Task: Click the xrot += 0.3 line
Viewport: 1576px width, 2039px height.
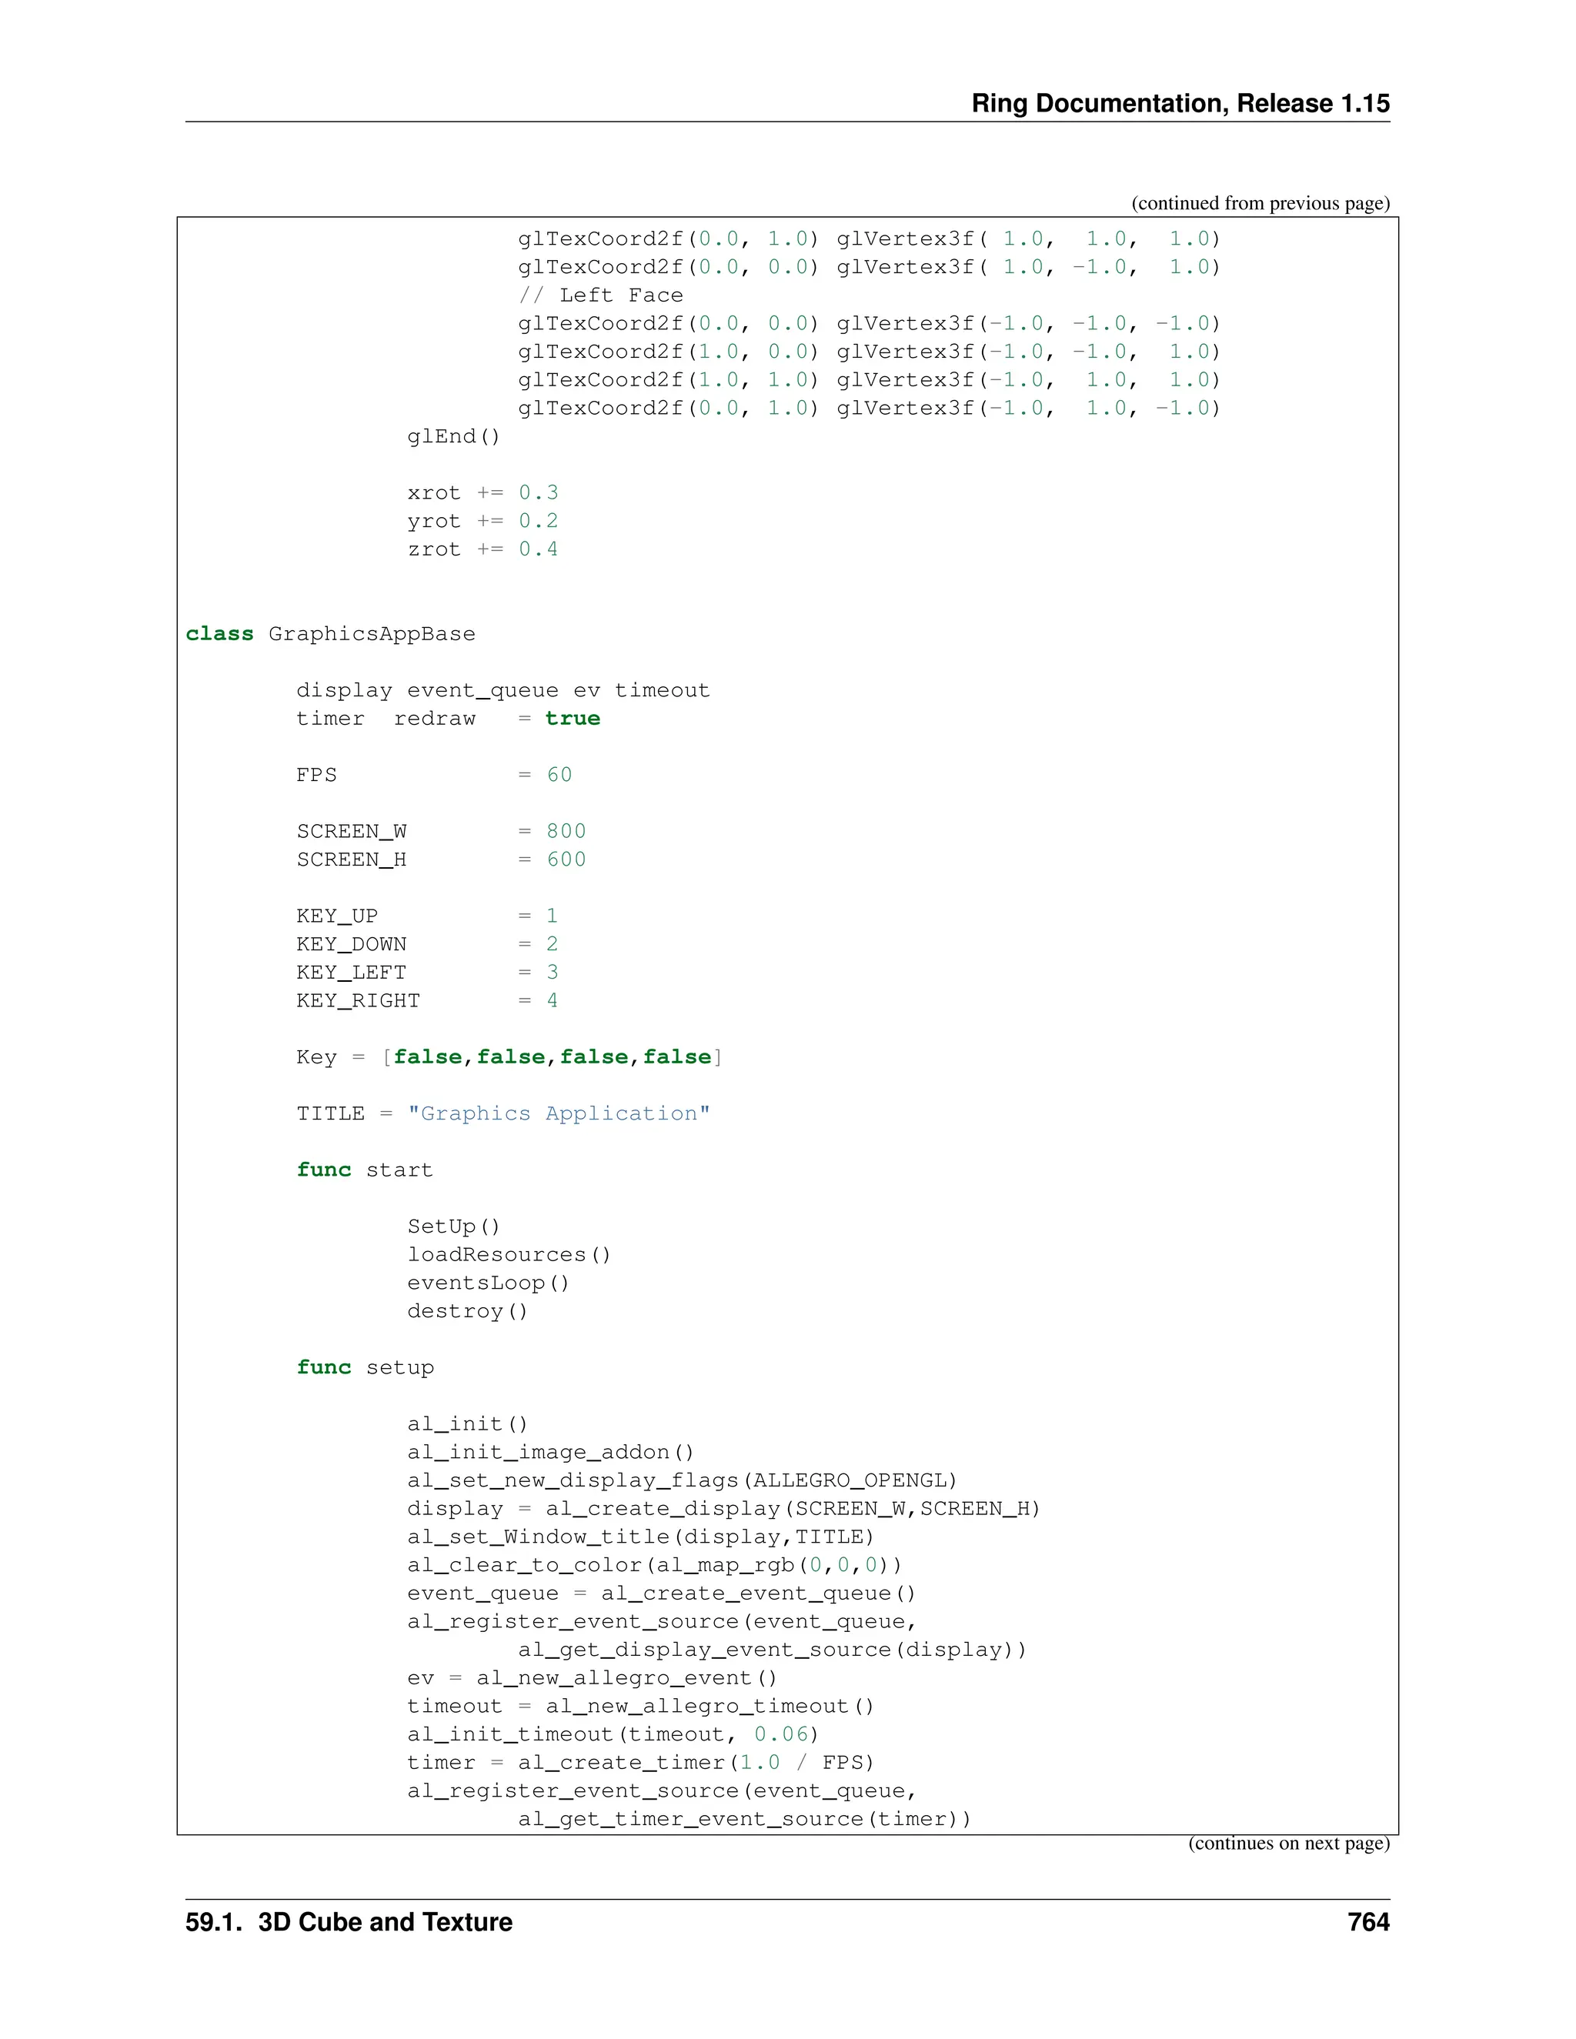Action: coord(482,493)
